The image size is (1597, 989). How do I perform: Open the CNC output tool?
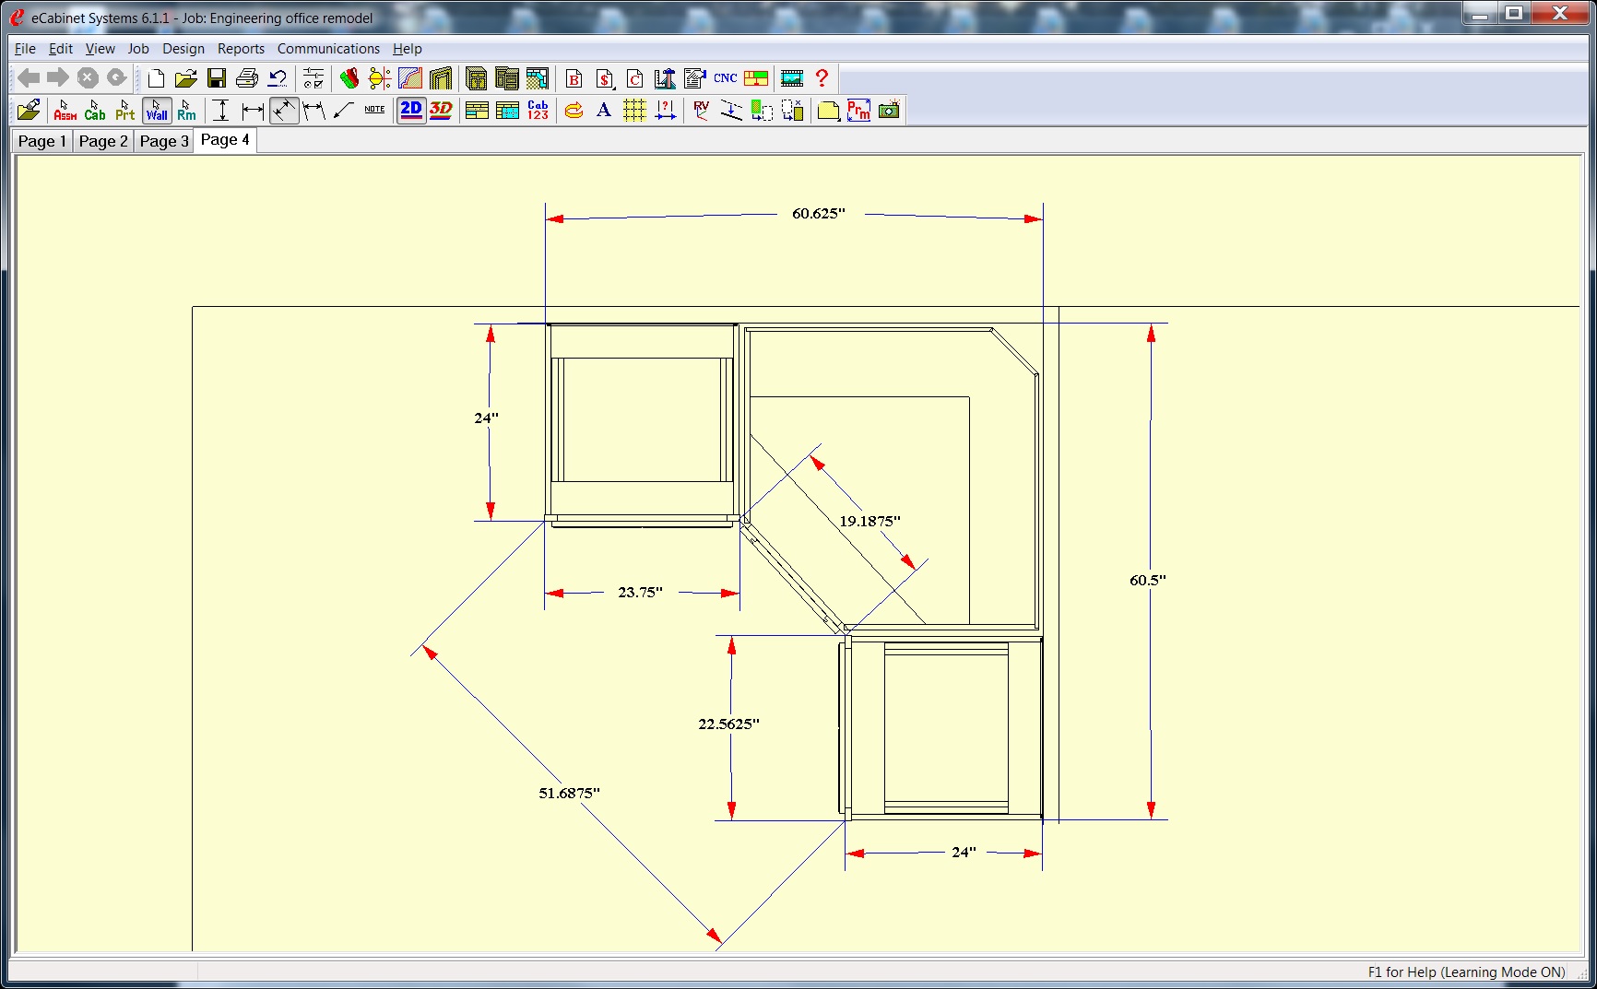[x=725, y=78]
